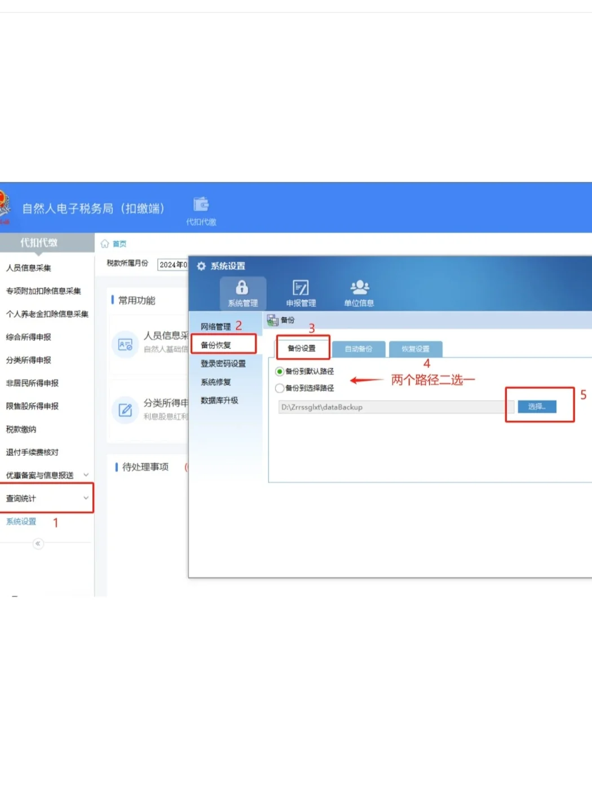Click the 代扣代缴 wallet icon in header
Viewport: 592px width, 790px height.
(x=201, y=203)
